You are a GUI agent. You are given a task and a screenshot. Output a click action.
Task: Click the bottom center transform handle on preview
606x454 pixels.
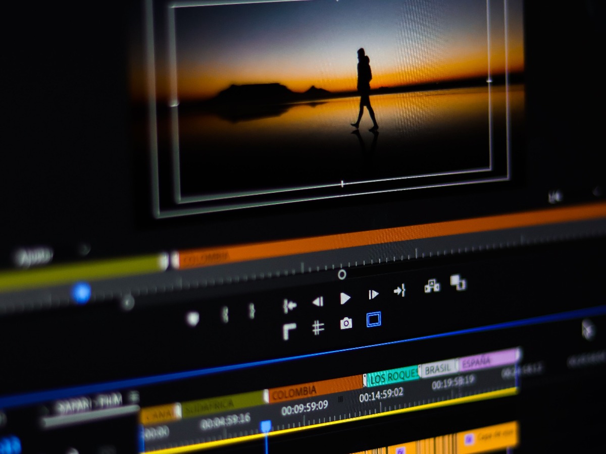point(342,184)
